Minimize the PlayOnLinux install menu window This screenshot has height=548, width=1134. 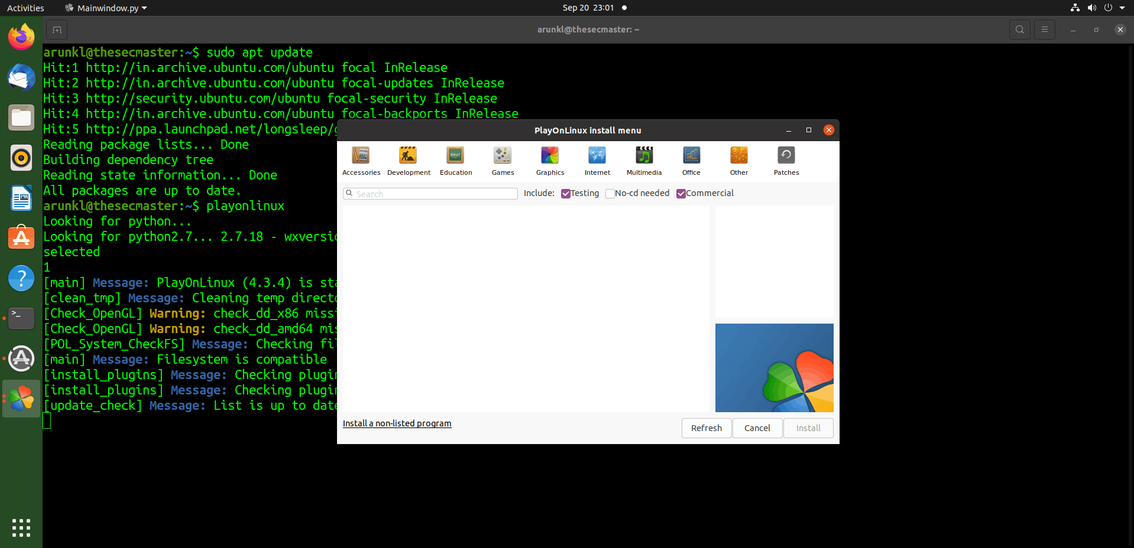click(x=789, y=130)
